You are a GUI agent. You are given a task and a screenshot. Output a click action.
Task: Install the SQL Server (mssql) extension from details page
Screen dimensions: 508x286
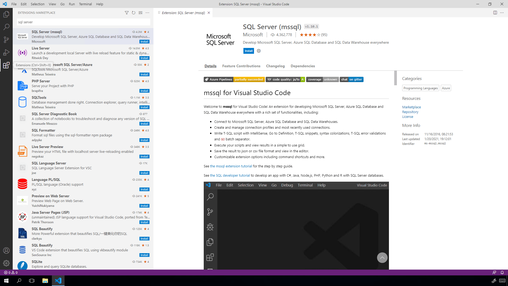coord(248,51)
